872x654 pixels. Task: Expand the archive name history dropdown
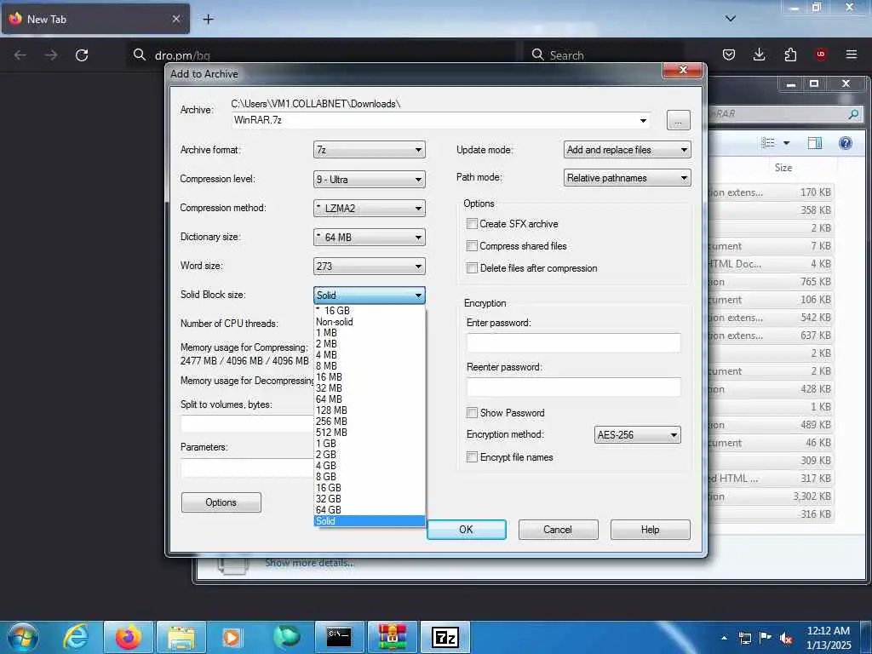point(643,121)
